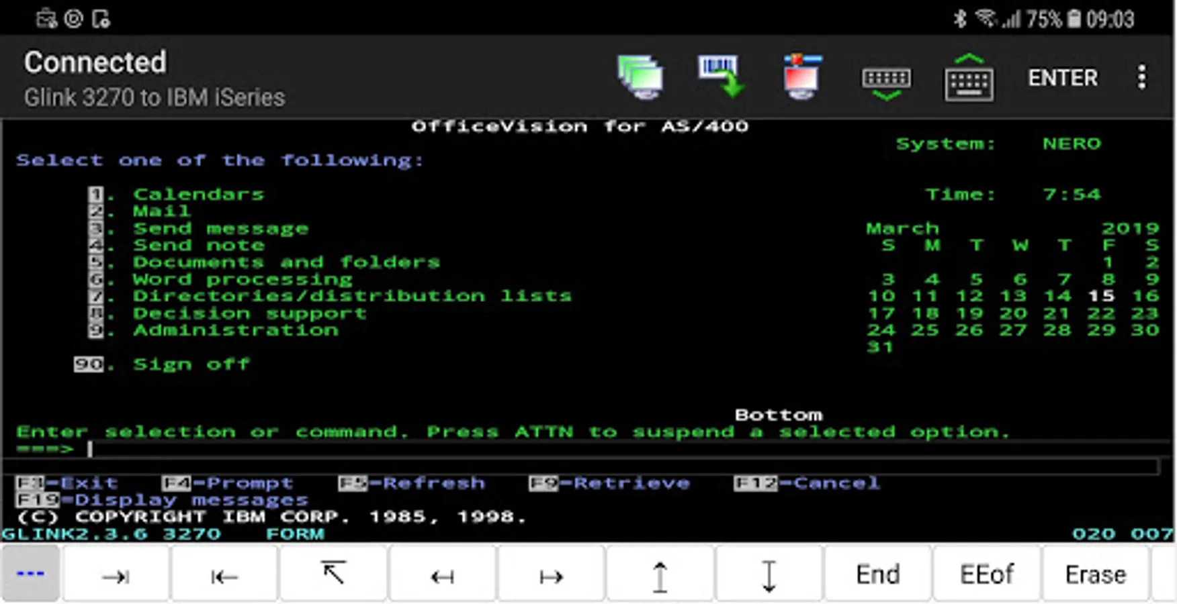This screenshot has height=604, width=1177.
Task: Tap the cursor right arrow key
Action: coord(551,574)
